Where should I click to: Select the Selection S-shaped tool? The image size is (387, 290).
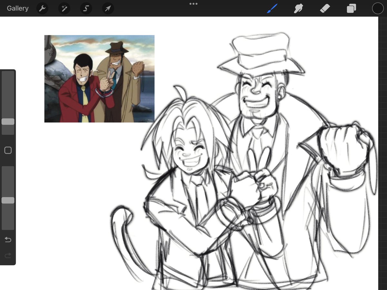coord(86,8)
